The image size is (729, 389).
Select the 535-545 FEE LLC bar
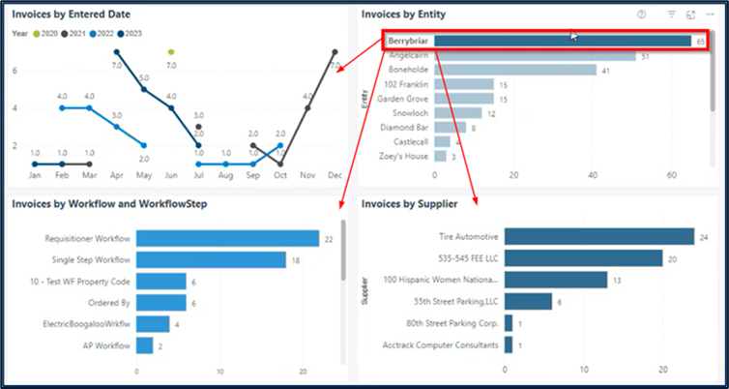coord(583,258)
